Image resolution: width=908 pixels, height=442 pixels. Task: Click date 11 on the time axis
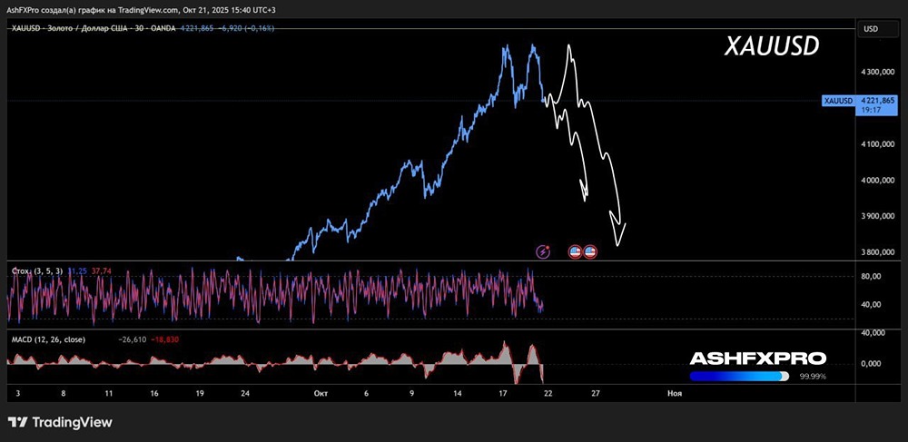click(x=108, y=393)
